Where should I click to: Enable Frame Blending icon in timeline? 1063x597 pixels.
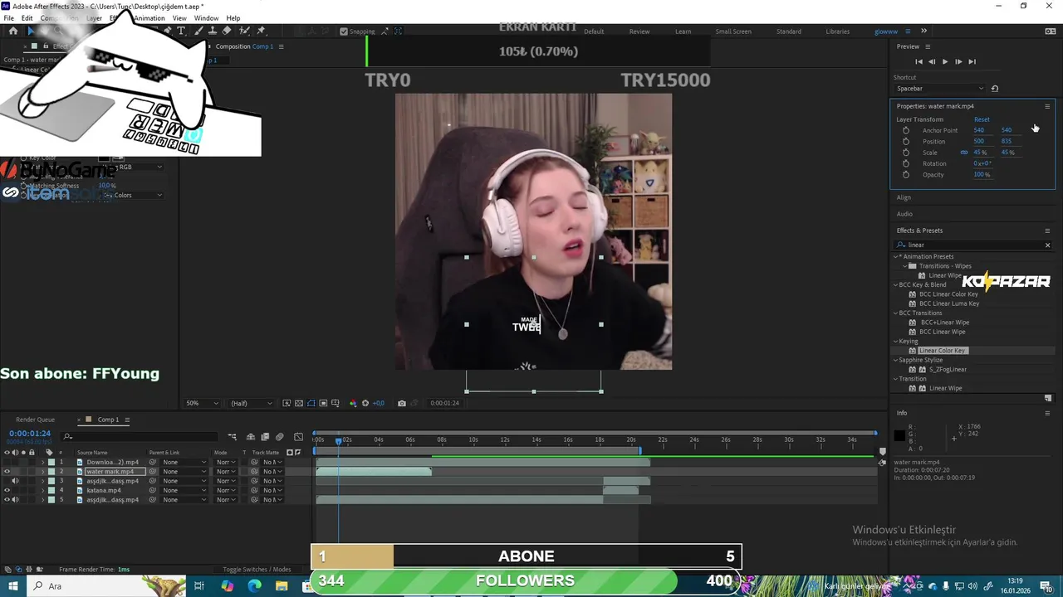pos(265,437)
